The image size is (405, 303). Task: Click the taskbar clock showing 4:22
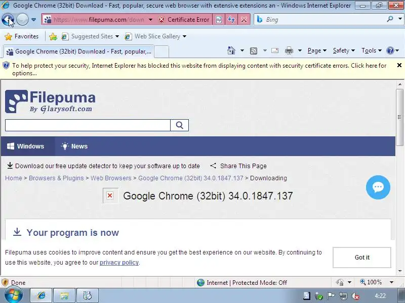380,296
